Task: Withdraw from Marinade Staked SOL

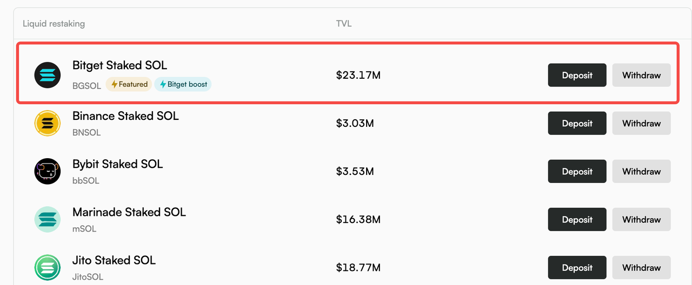Action: (x=641, y=220)
